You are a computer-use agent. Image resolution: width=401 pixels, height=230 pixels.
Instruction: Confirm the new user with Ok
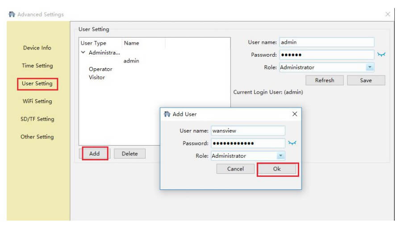coord(277,169)
